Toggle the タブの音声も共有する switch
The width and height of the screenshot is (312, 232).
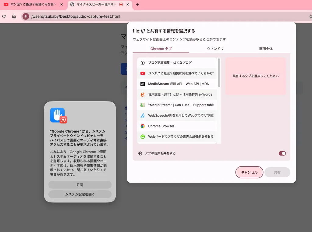(x=282, y=153)
